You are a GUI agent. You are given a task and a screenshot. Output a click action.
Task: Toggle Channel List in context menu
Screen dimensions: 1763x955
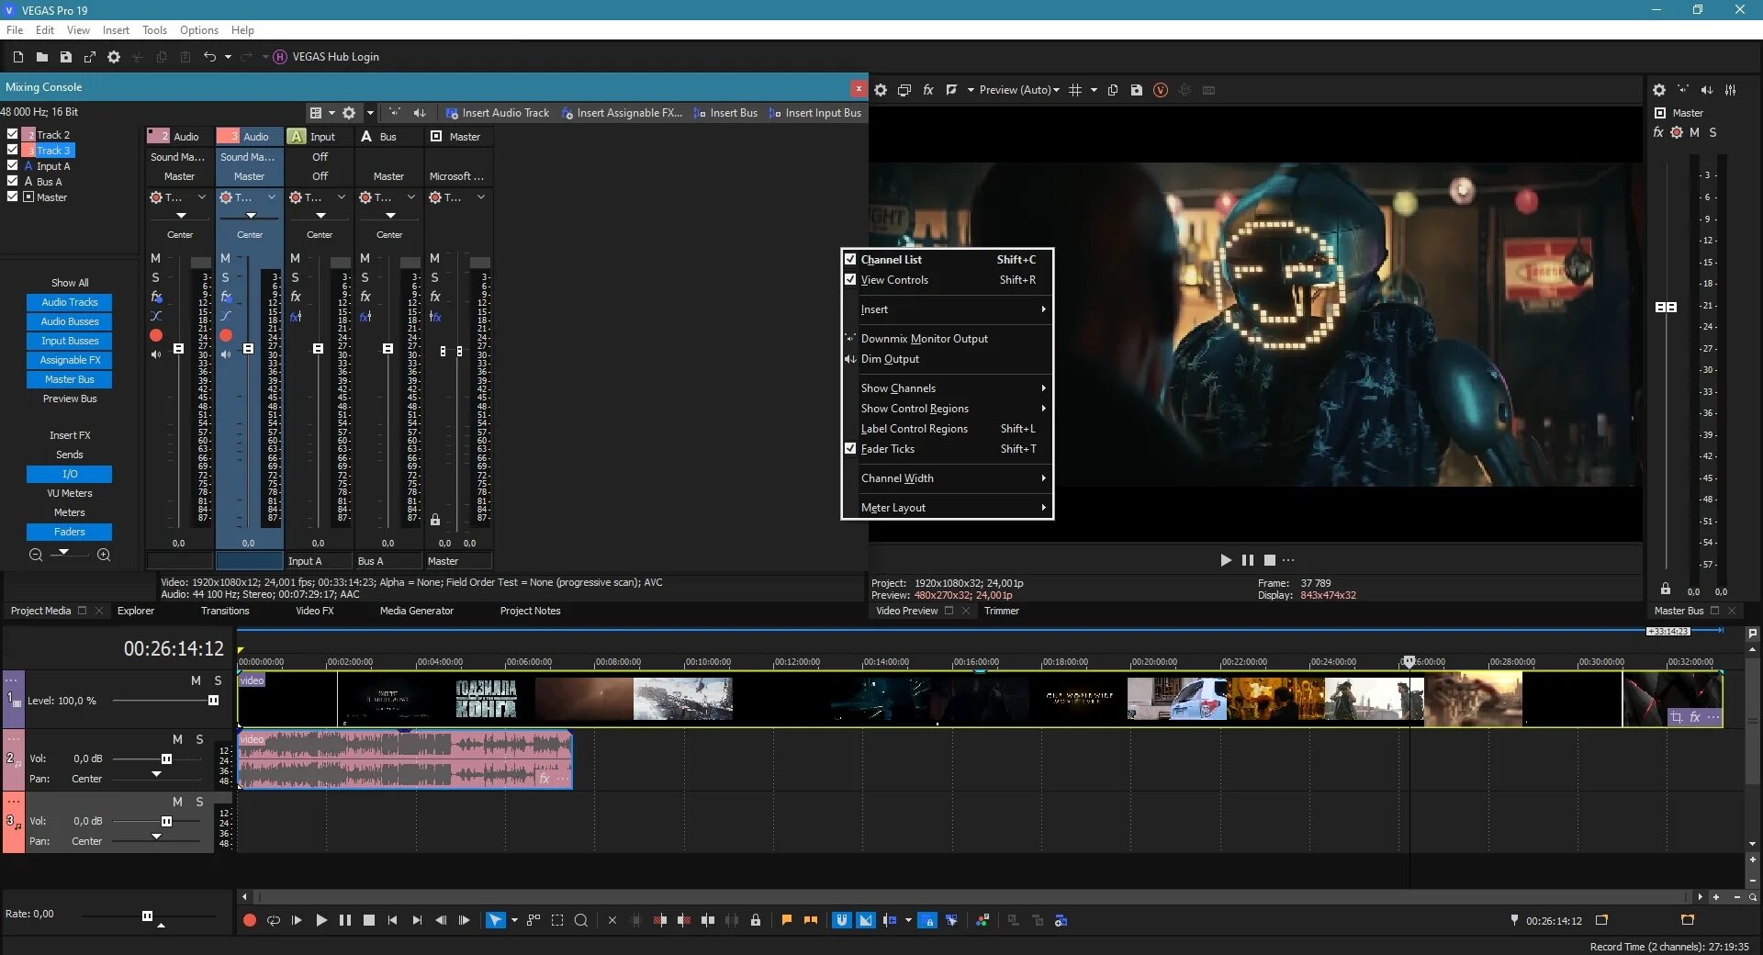[947, 260]
